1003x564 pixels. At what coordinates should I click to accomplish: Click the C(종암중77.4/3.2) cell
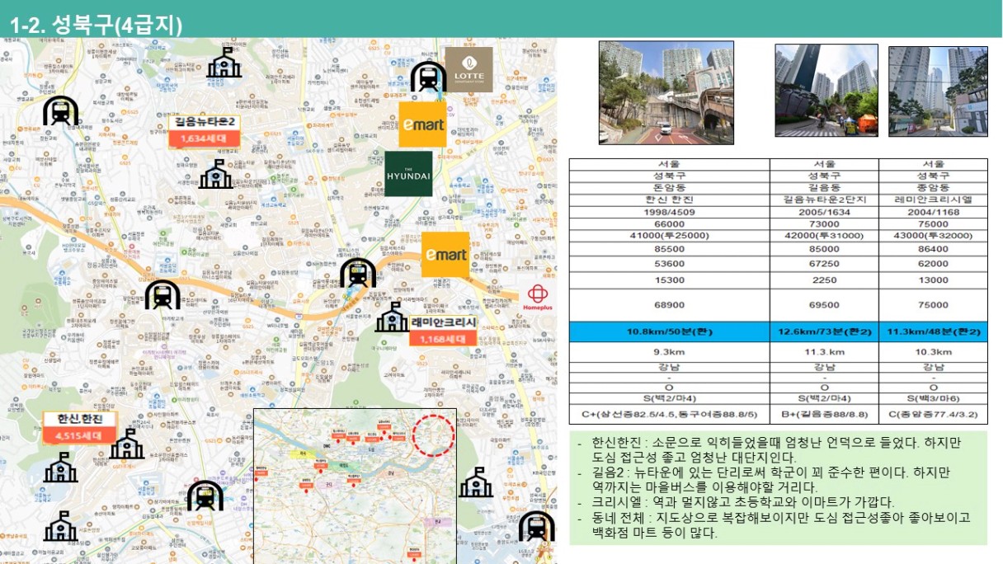coord(933,415)
